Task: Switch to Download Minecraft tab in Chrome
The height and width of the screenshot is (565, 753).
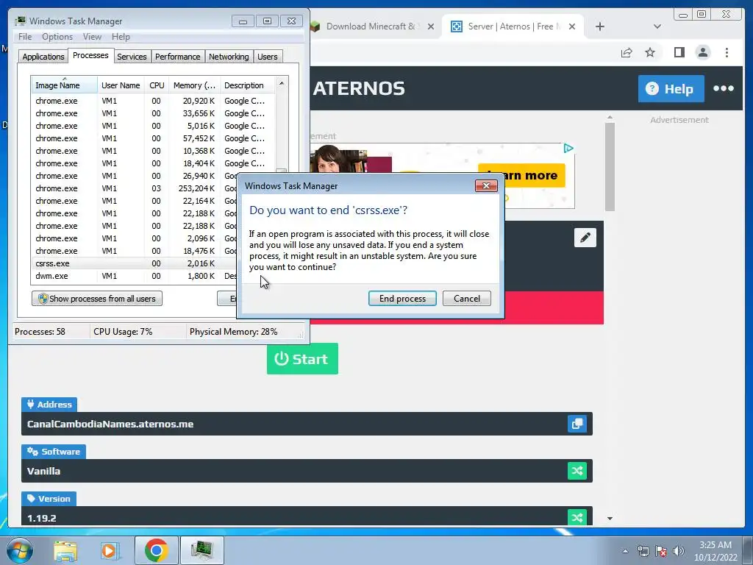Action: point(370,26)
